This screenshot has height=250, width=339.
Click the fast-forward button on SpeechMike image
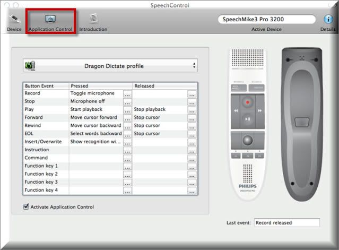[x=259, y=111]
